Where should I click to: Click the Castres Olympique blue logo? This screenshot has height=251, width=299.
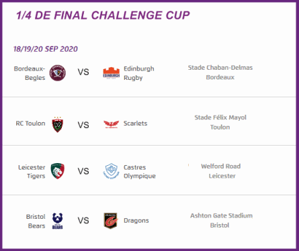click(111, 171)
